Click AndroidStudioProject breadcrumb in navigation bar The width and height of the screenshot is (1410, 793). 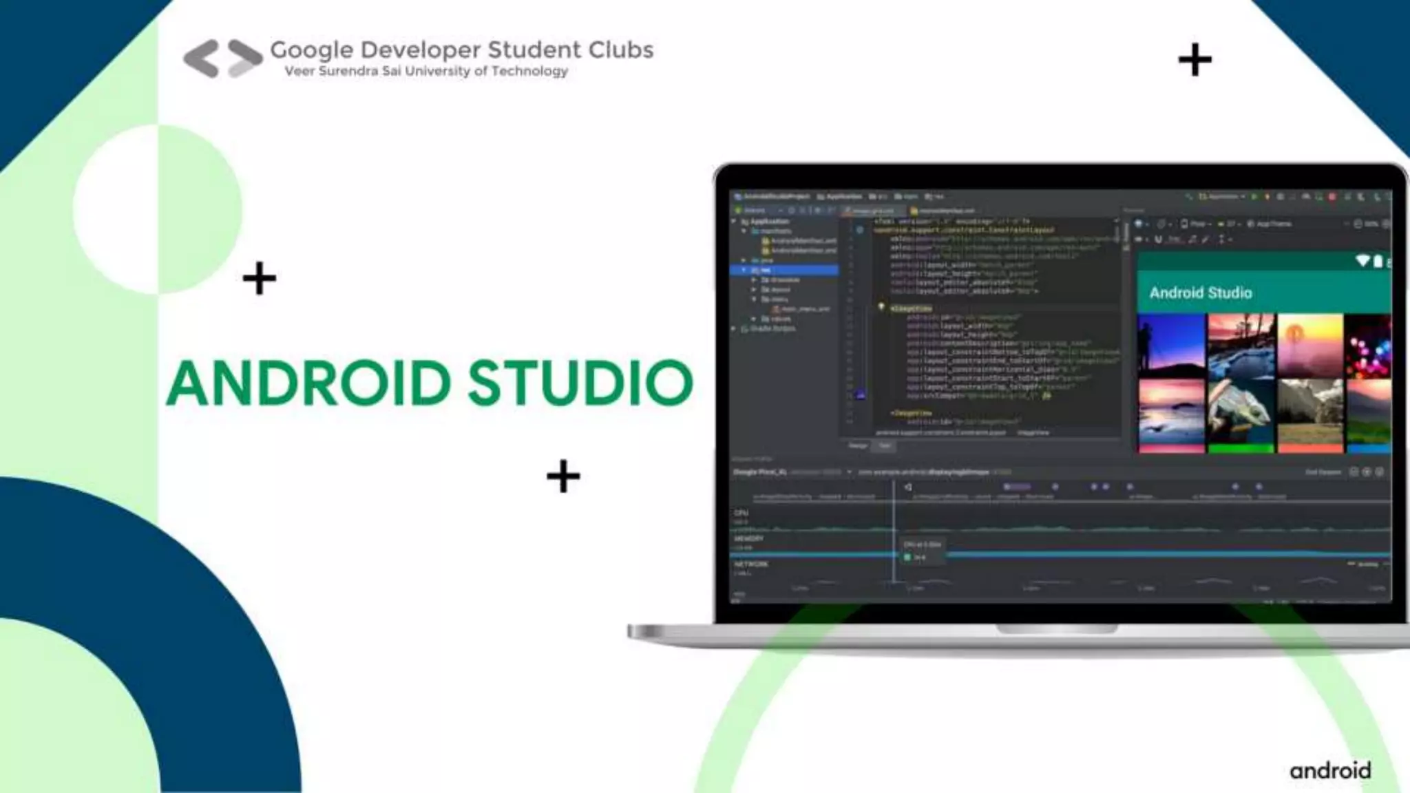tap(772, 197)
